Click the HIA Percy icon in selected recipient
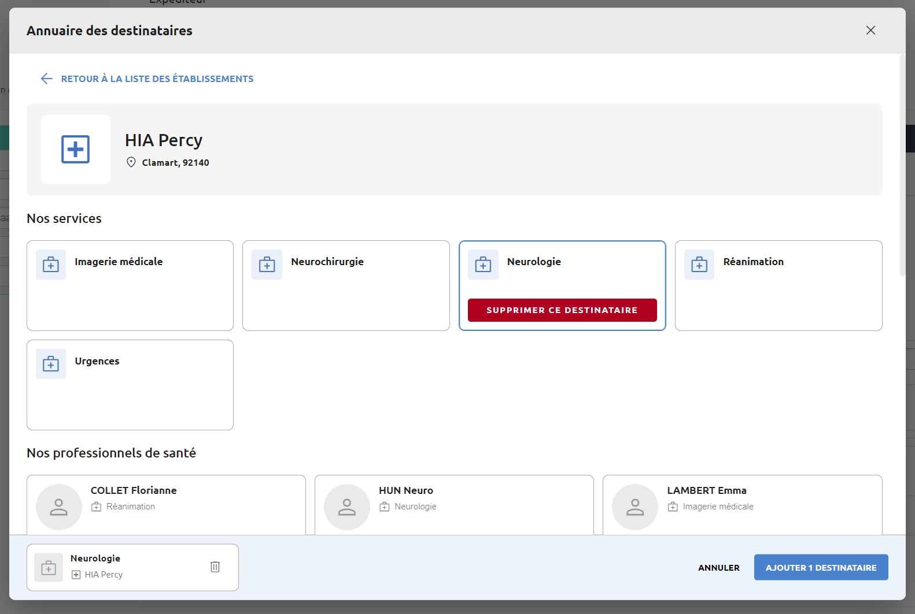The height and width of the screenshot is (614, 915). pyautogui.click(x=76, y=575)
